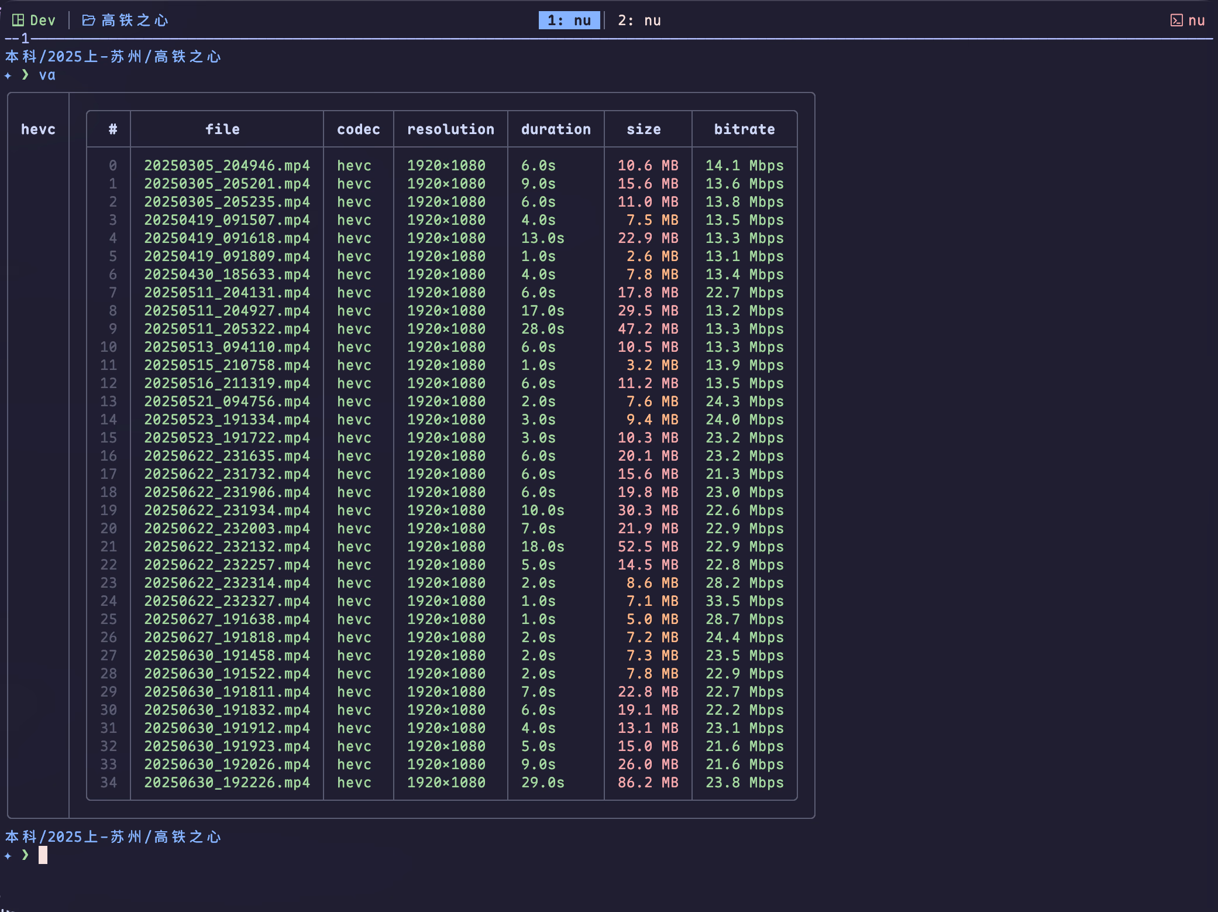Click the hevc group label on left
The image size is (1218, 912).
pos(38,129)
